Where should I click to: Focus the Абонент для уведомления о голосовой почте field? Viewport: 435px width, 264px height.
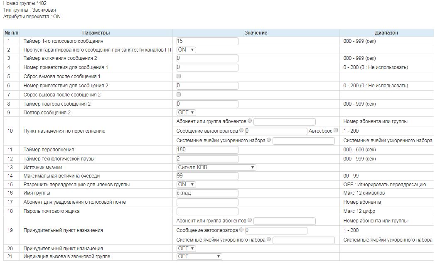(x=207, y=202)
